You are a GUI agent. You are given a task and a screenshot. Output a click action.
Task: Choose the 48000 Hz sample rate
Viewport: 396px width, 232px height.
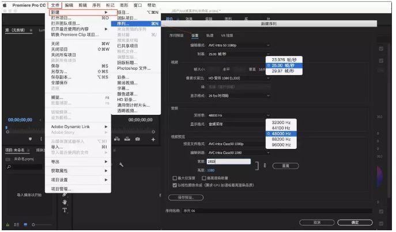pos(281,134)
